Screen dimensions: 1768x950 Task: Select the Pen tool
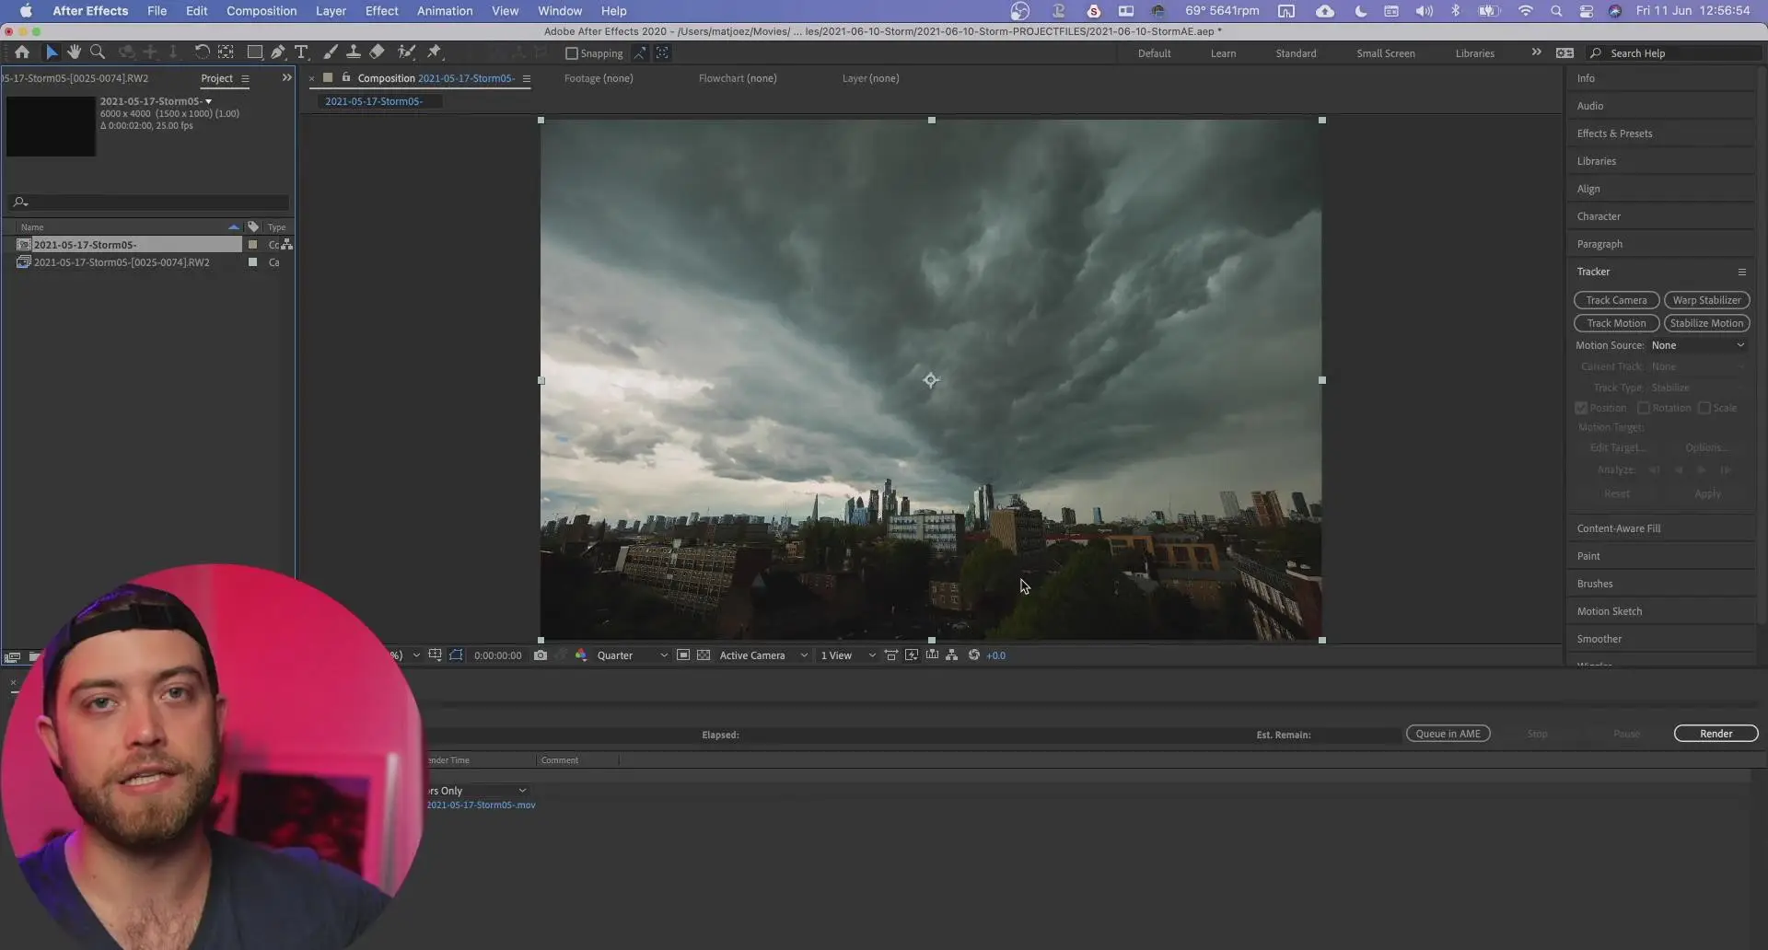[278, 52]
